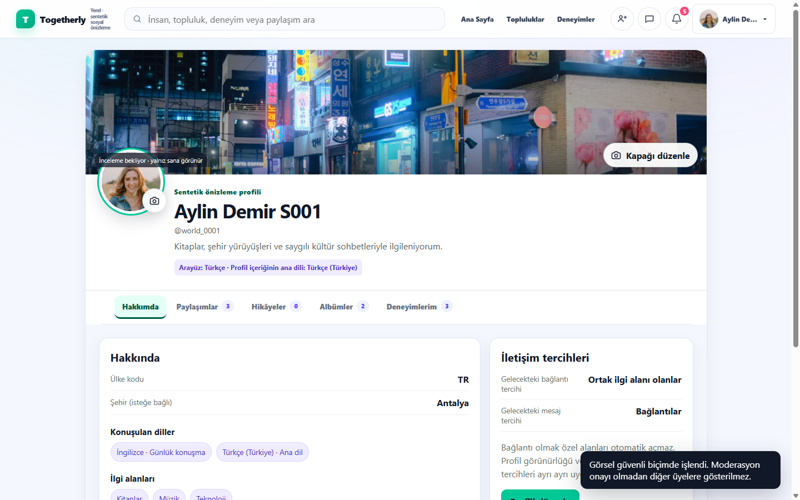Click the name Aylin Demir S001
The width and height of the screenshot is (800, 500).
(248, 212)
